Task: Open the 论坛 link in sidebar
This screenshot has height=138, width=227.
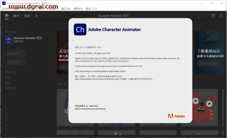Action: [x=8, y=83]
